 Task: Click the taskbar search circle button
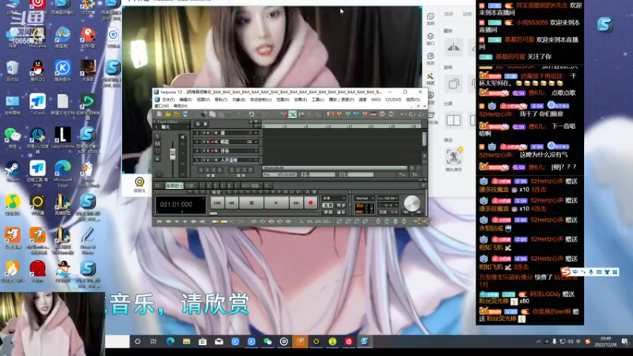tap(138, 342)
